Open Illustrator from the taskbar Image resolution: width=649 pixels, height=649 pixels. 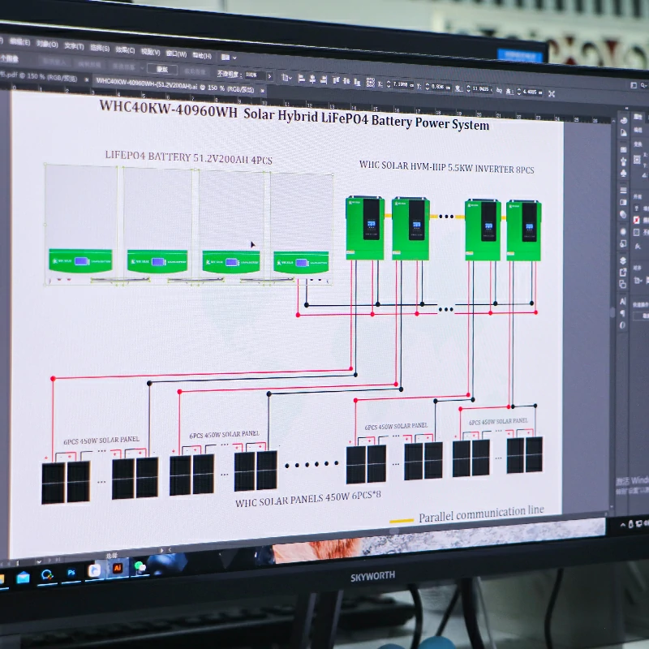[118, 569]
